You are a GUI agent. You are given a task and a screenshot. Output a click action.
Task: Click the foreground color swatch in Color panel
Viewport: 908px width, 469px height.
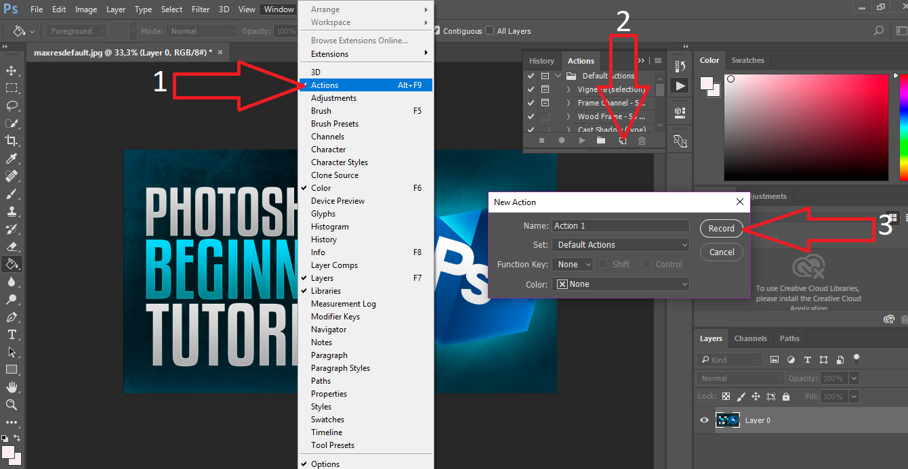tap(707, 83)
